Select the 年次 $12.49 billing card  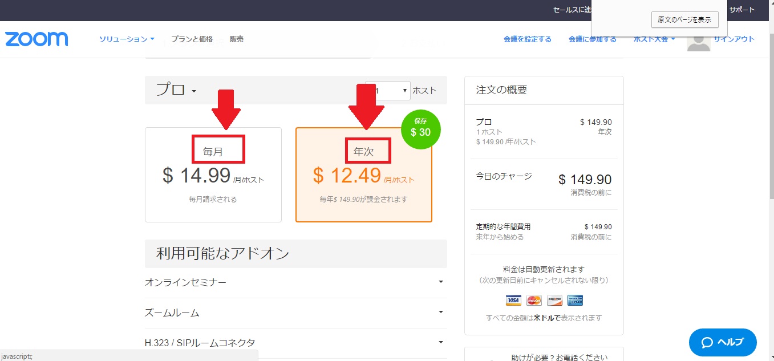[x=364, y=175]
